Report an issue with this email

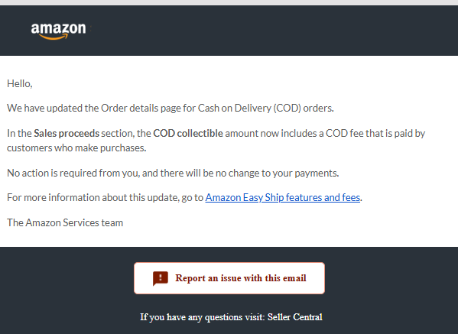pos(229,278)
